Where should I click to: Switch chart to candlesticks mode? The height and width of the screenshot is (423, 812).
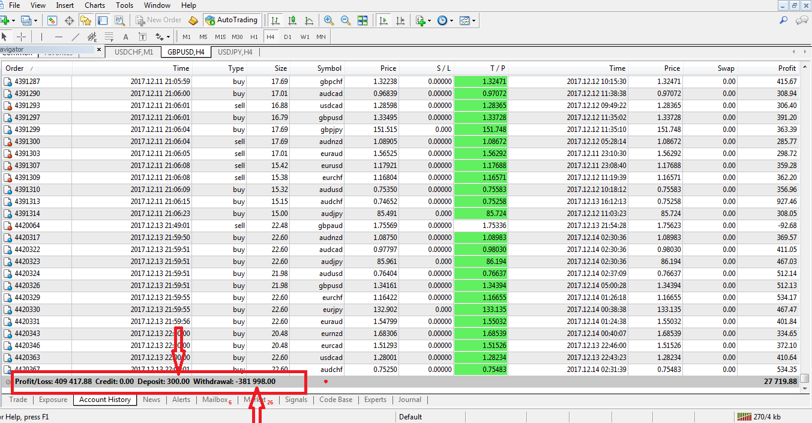[292, 20]
